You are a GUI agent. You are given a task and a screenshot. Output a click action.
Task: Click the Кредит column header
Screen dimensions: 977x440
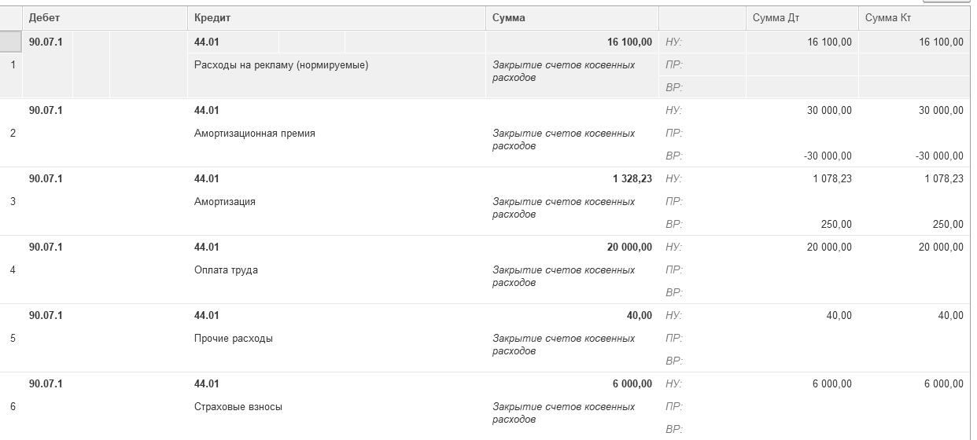[212, 18]
